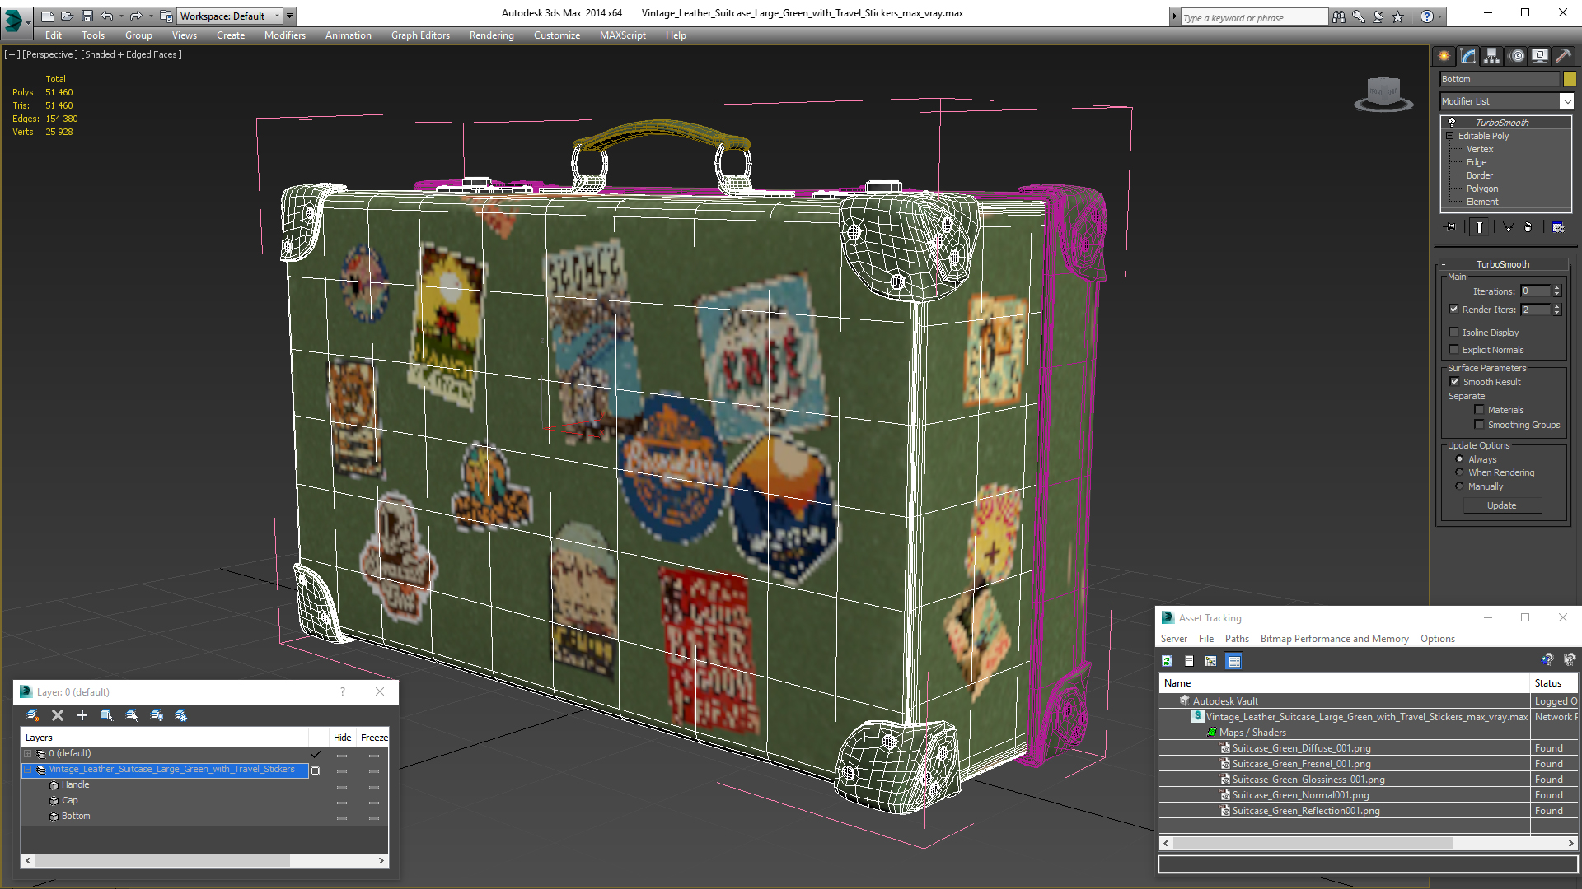Click Remove Modifier trash icon
This screenshot has width=1582, height=889.
click(1528, 227)
